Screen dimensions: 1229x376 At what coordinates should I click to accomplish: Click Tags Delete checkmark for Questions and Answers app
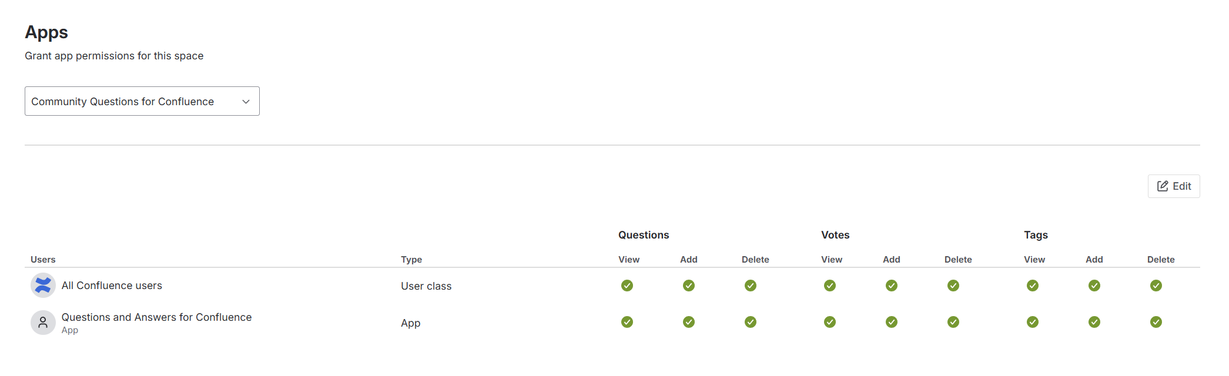coord(1156,322)
